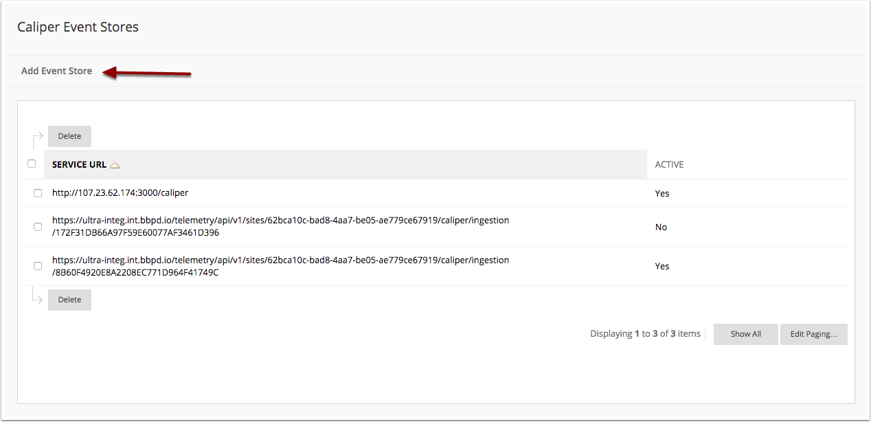Image resolution: width=871 pixels, height=422 pixels.
Task: Click the Add Event Store link
Action: click(56, 71)
